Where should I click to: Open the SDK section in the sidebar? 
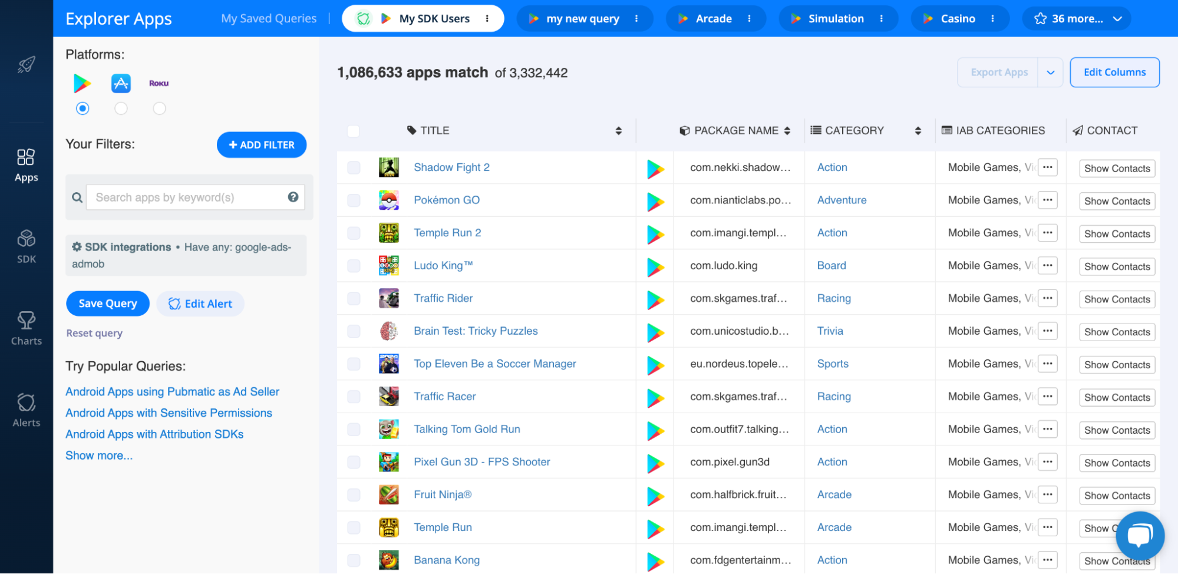(x=27, y=246)
